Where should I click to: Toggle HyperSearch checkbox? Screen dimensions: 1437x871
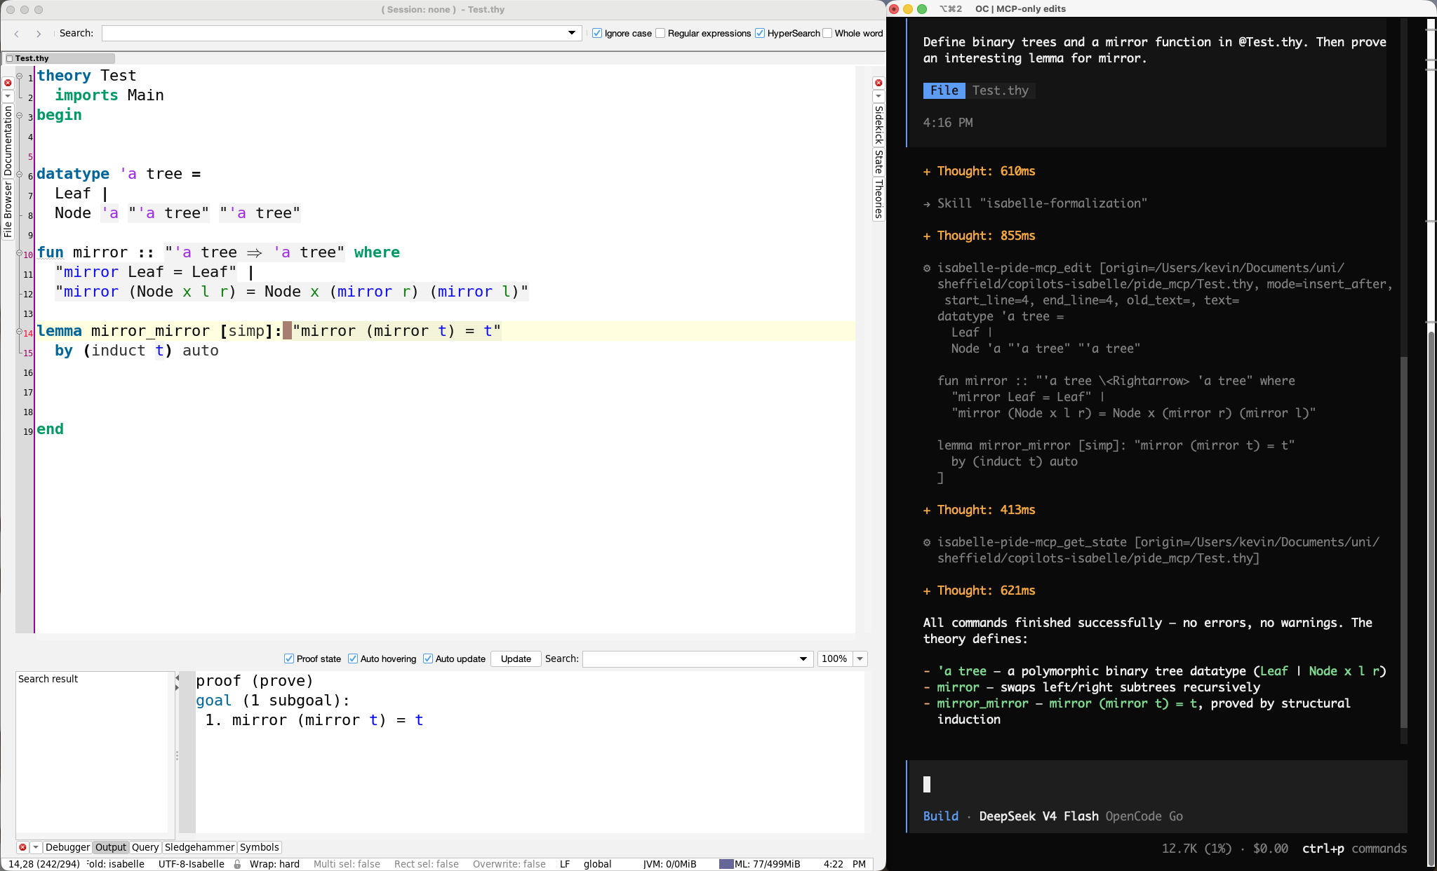tap(760, 33)
